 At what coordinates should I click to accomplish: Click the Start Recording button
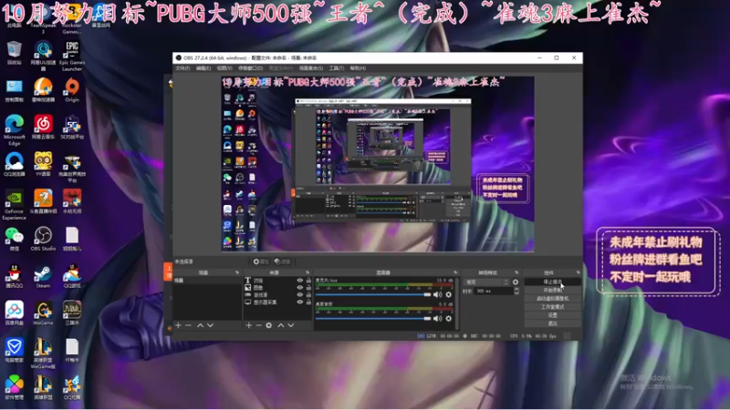553,290
